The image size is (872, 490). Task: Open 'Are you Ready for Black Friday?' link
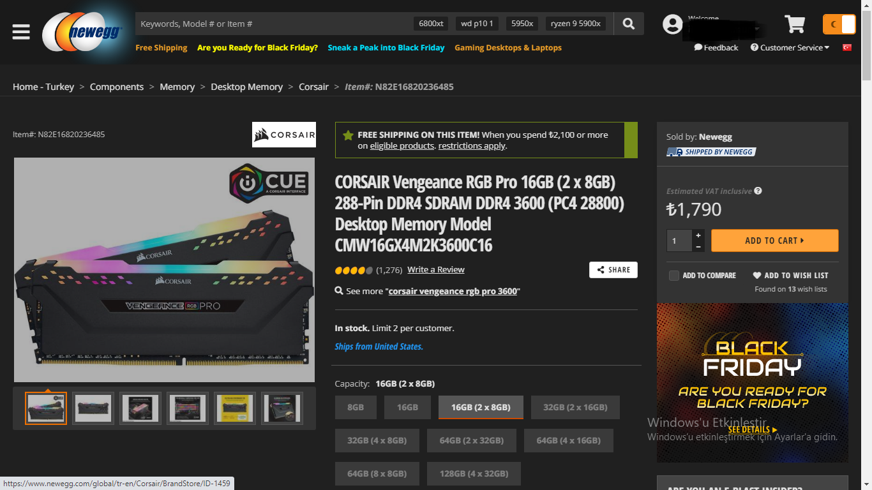[257, 48]
